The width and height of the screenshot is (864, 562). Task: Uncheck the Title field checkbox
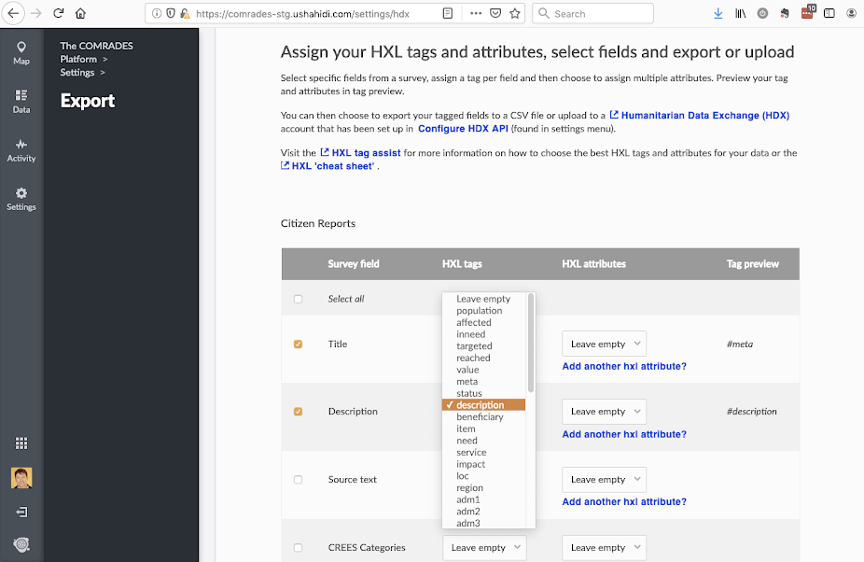click(x=299, y=344)
